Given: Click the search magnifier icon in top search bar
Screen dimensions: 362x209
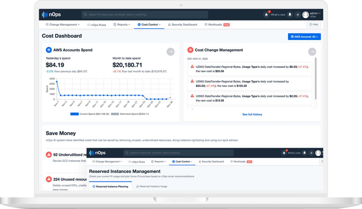Looking at the screenshot, I should [86, 14].
